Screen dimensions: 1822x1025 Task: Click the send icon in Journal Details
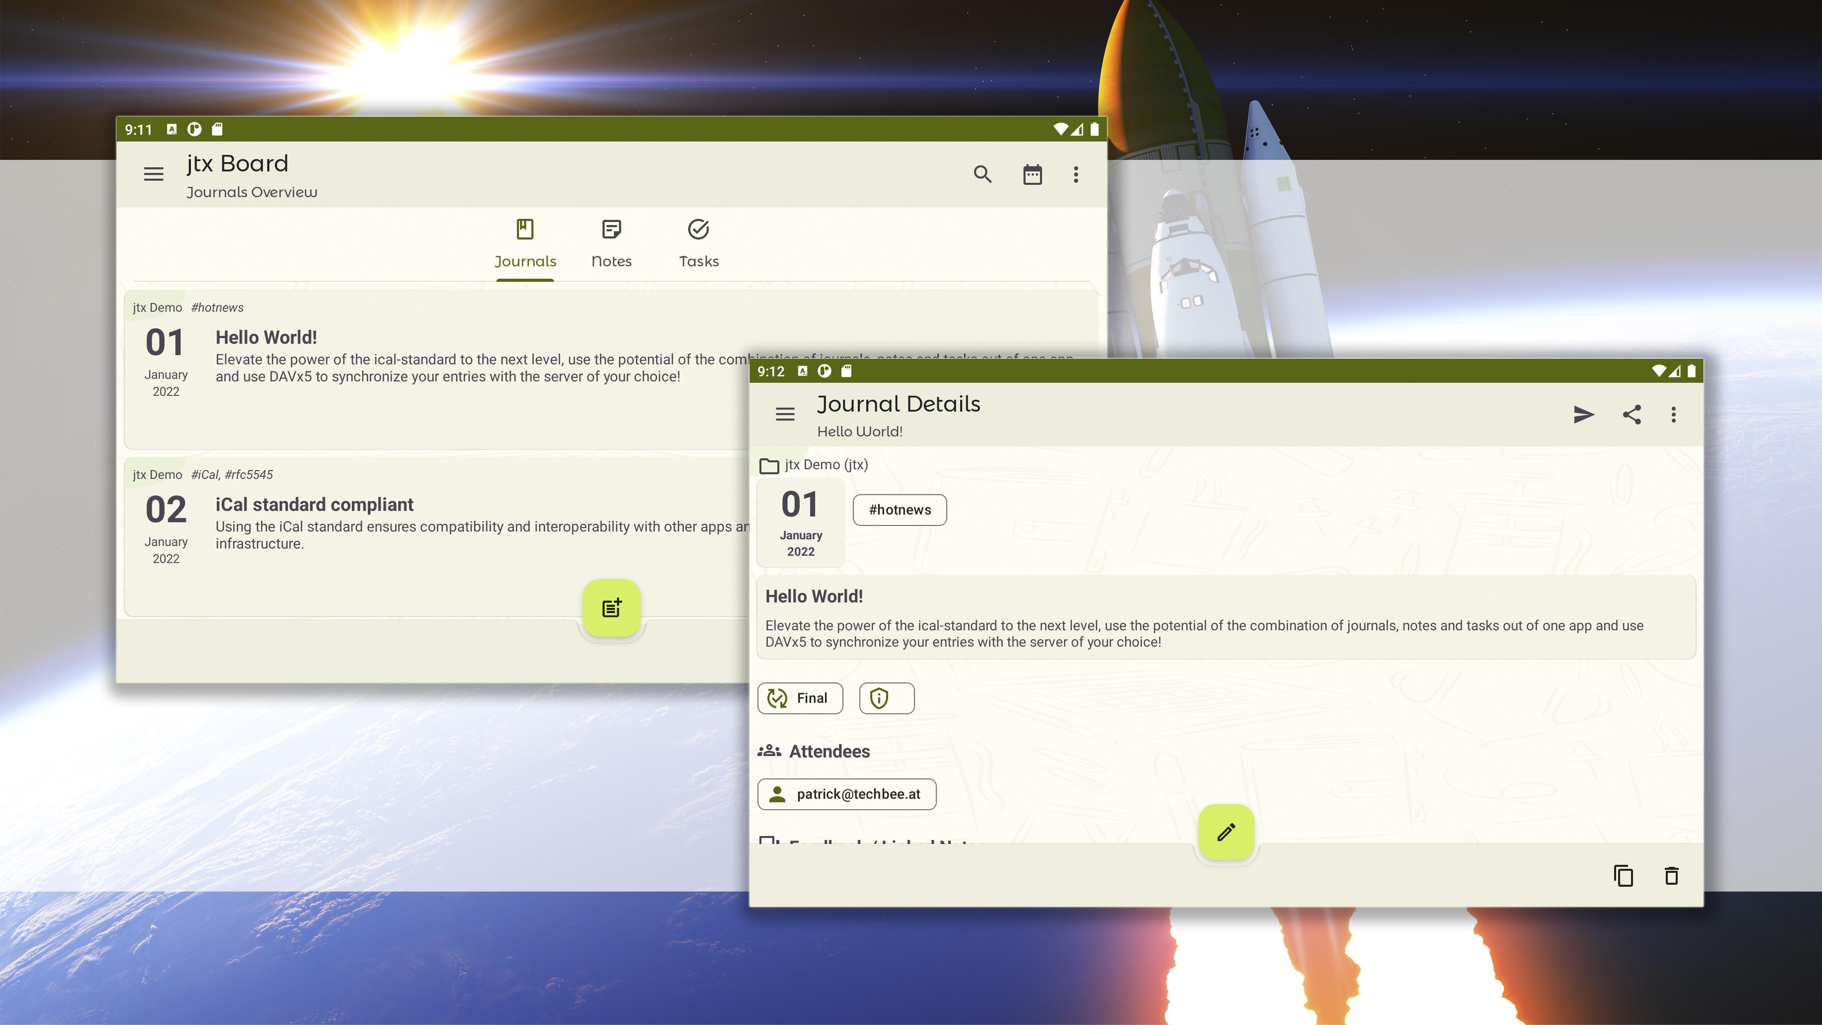(1584, 415)
